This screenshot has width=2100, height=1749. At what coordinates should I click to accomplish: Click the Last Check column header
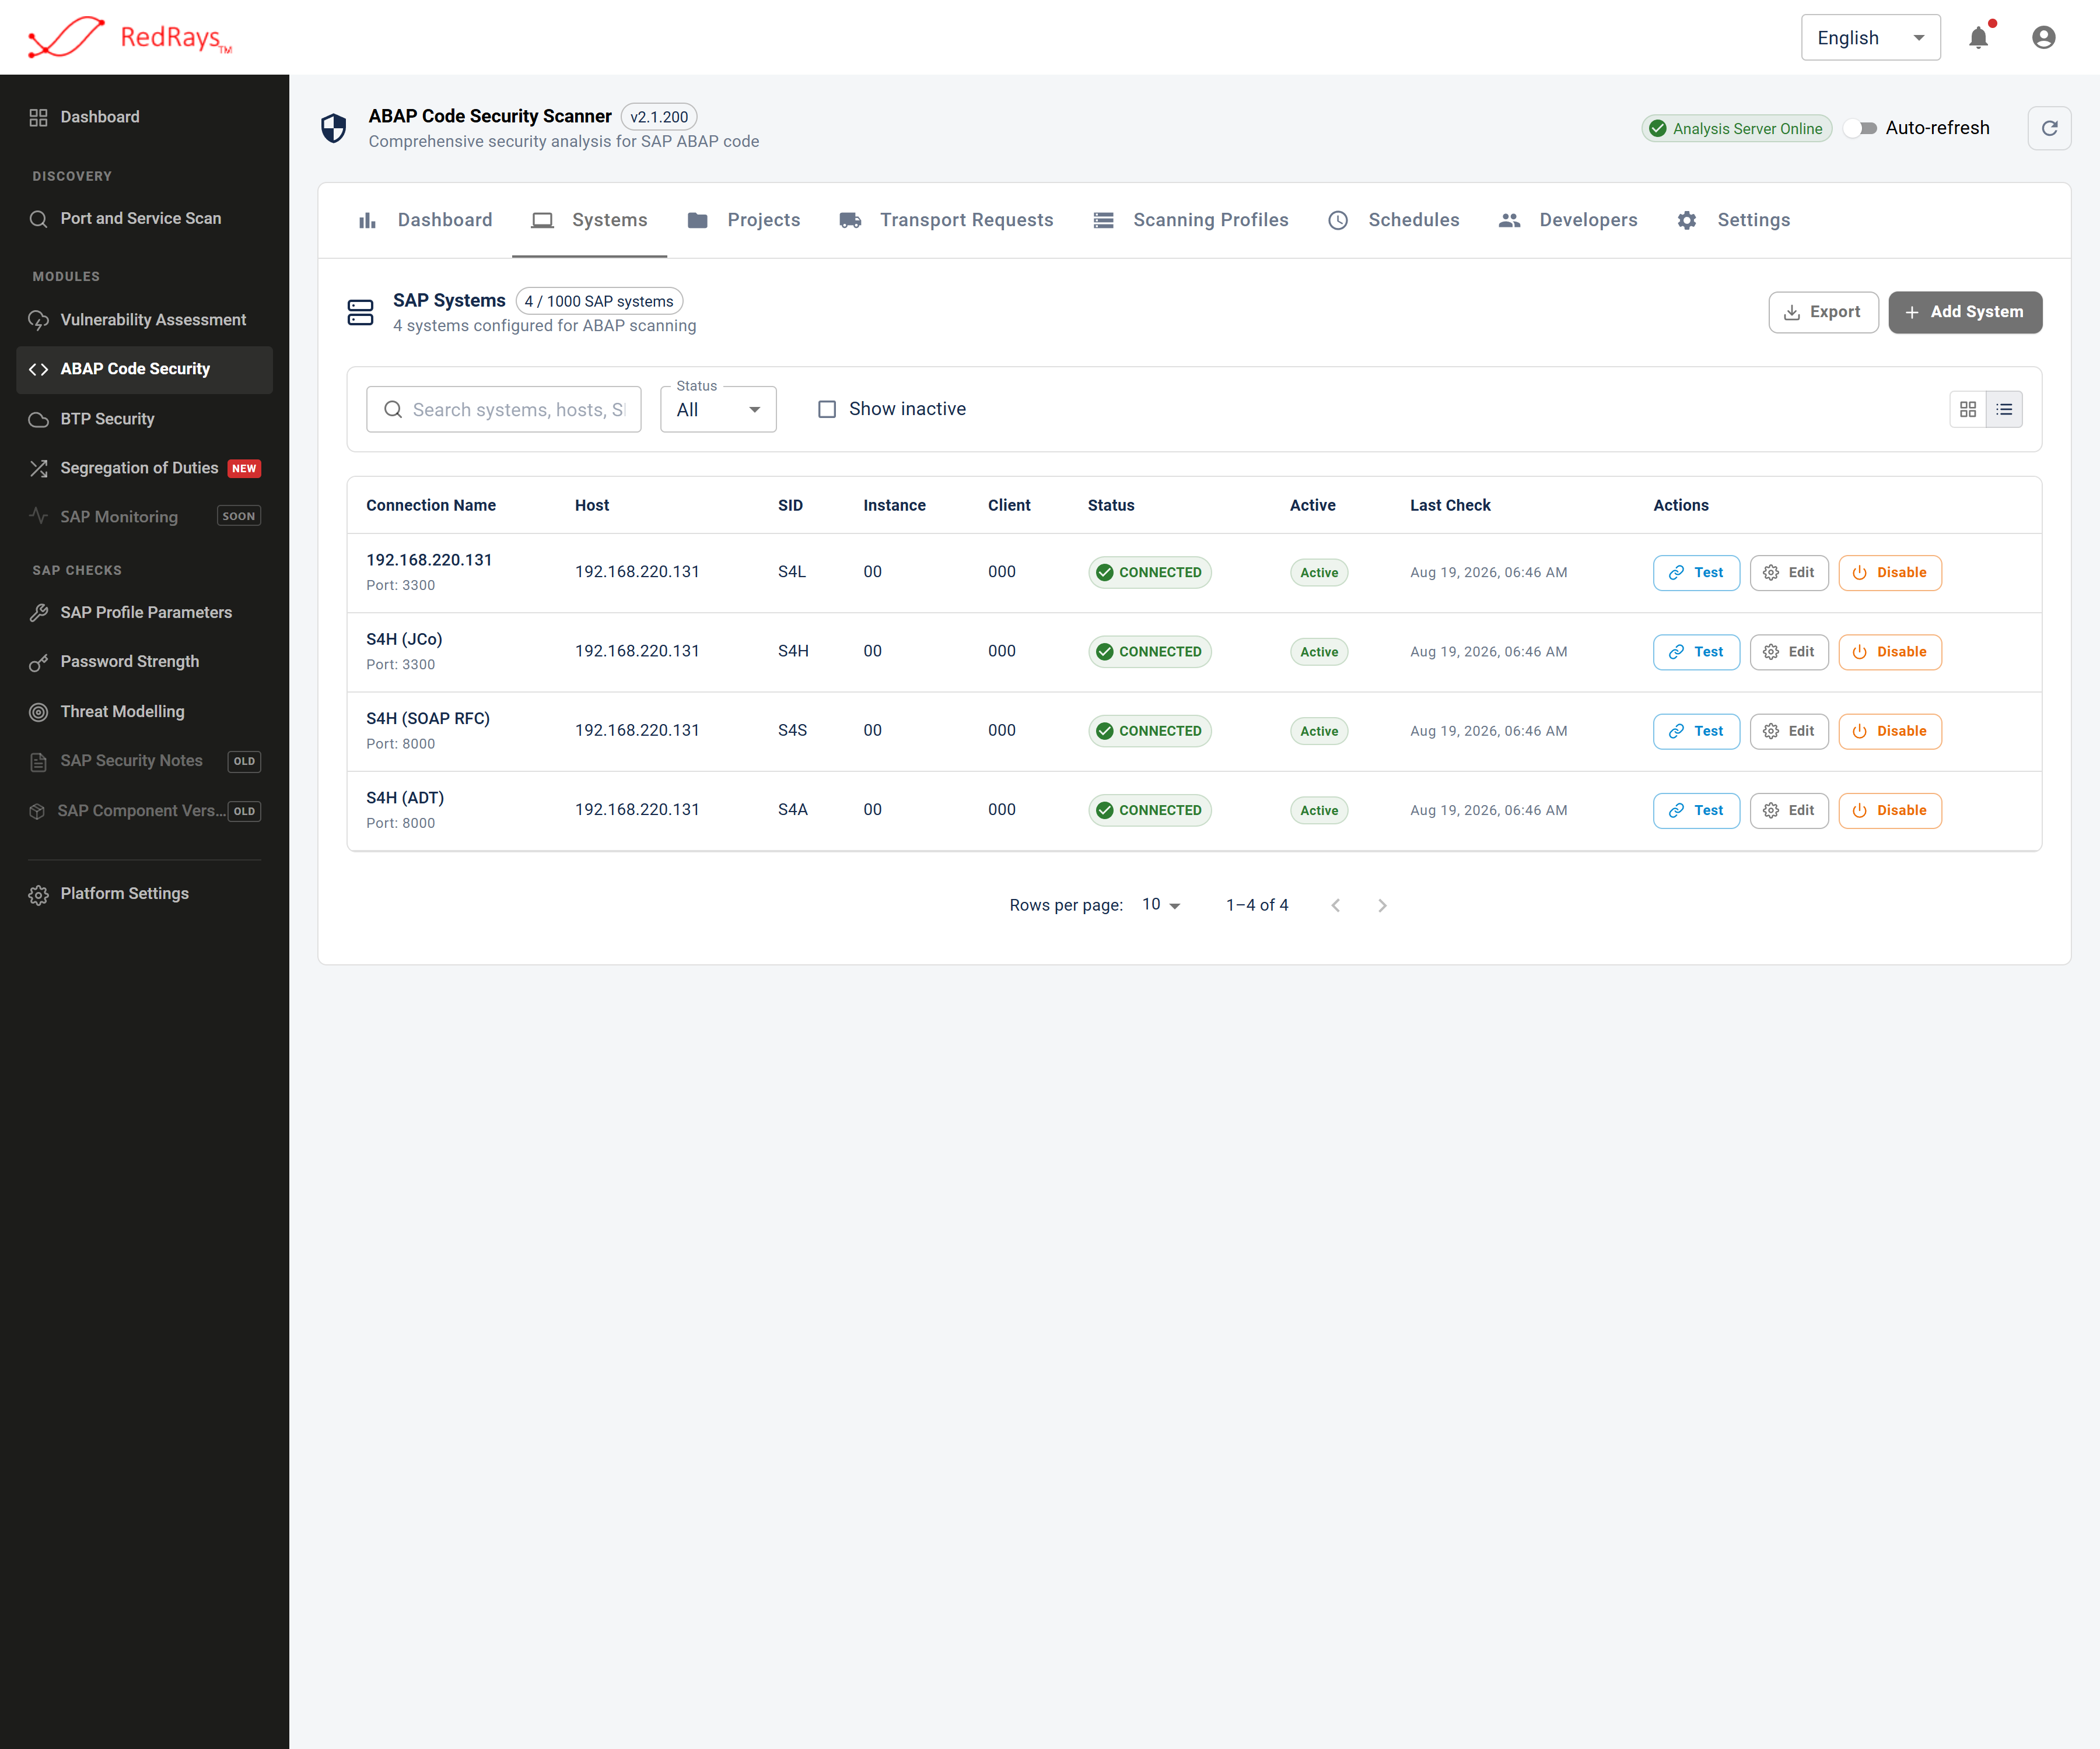pos(1450,505)
